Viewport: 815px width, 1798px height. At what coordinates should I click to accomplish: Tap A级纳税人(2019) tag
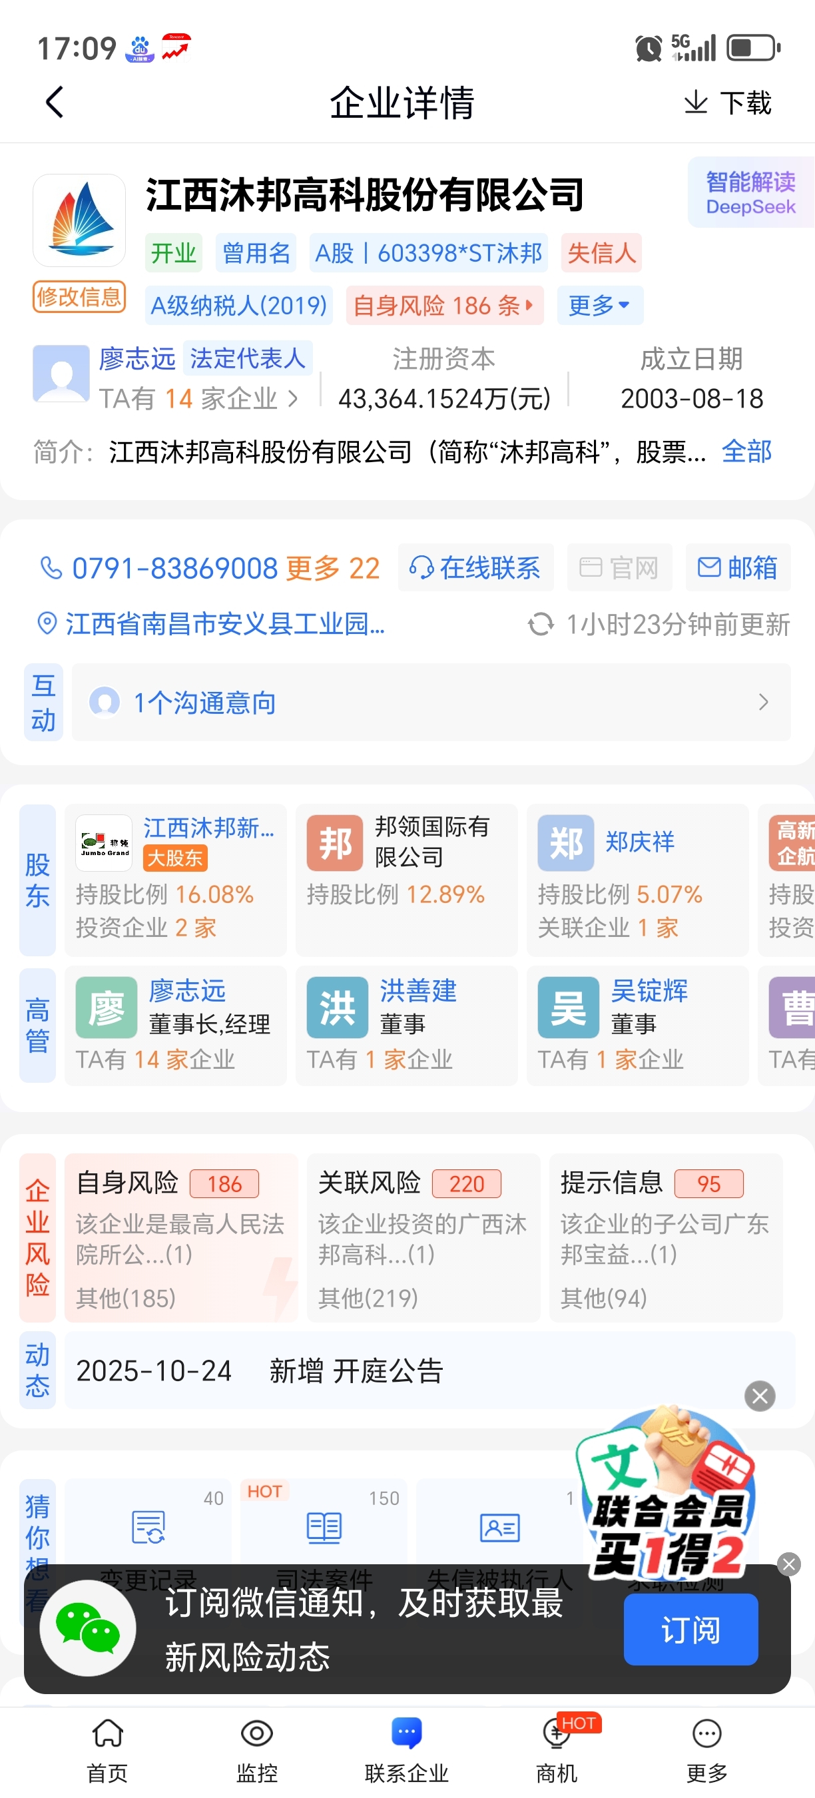click(x=238, y=306)
